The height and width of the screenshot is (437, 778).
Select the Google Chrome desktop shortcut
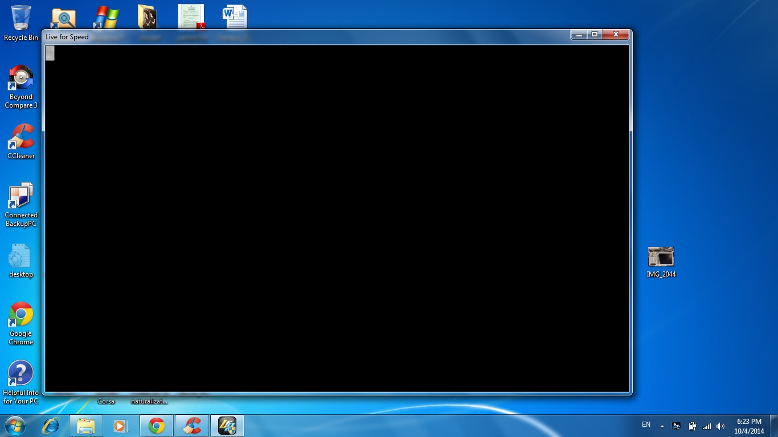[x=21, y=323]
